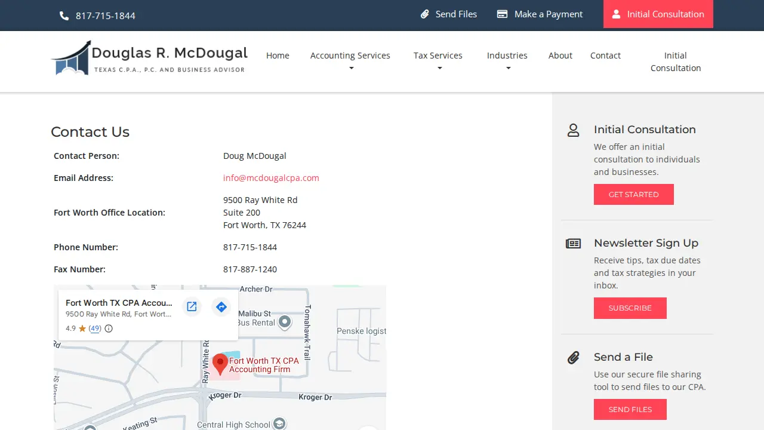Image resolution: width=764 pixels, height=430 pixels.
Task: Expand the Tax Services dropdown
Action: (438, 62)
